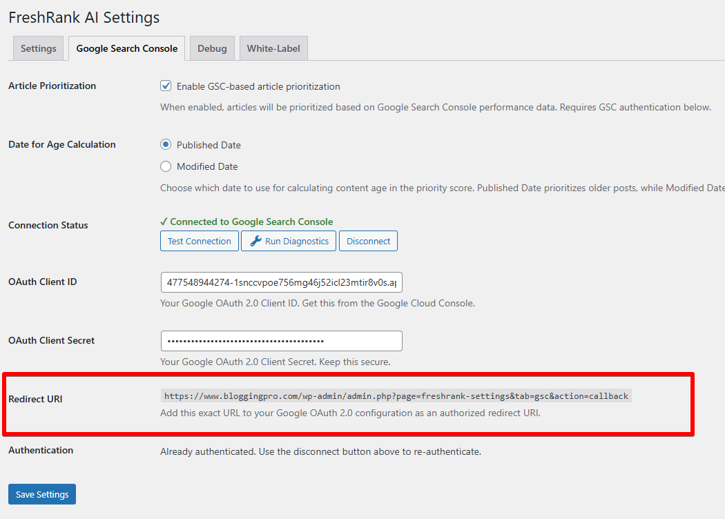The height and width of the screenshot is (519, 725).
Task: Switch to the White-Label tab
Action: (273, 48)
